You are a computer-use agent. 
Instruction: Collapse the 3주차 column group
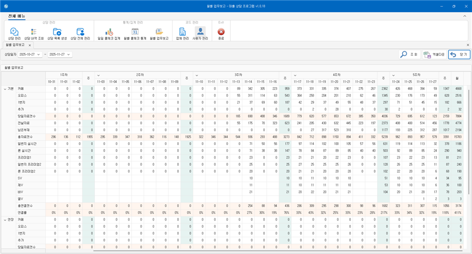tap(197, 76)
